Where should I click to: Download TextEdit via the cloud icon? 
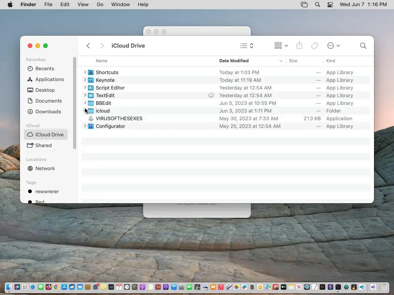point(211,95)
